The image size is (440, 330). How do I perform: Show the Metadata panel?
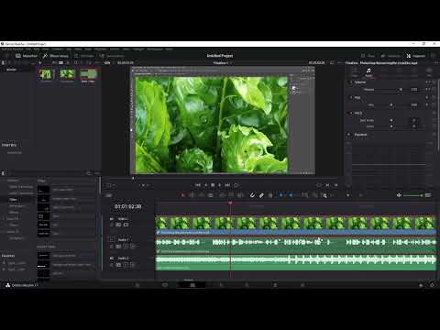tap(390, 56)
